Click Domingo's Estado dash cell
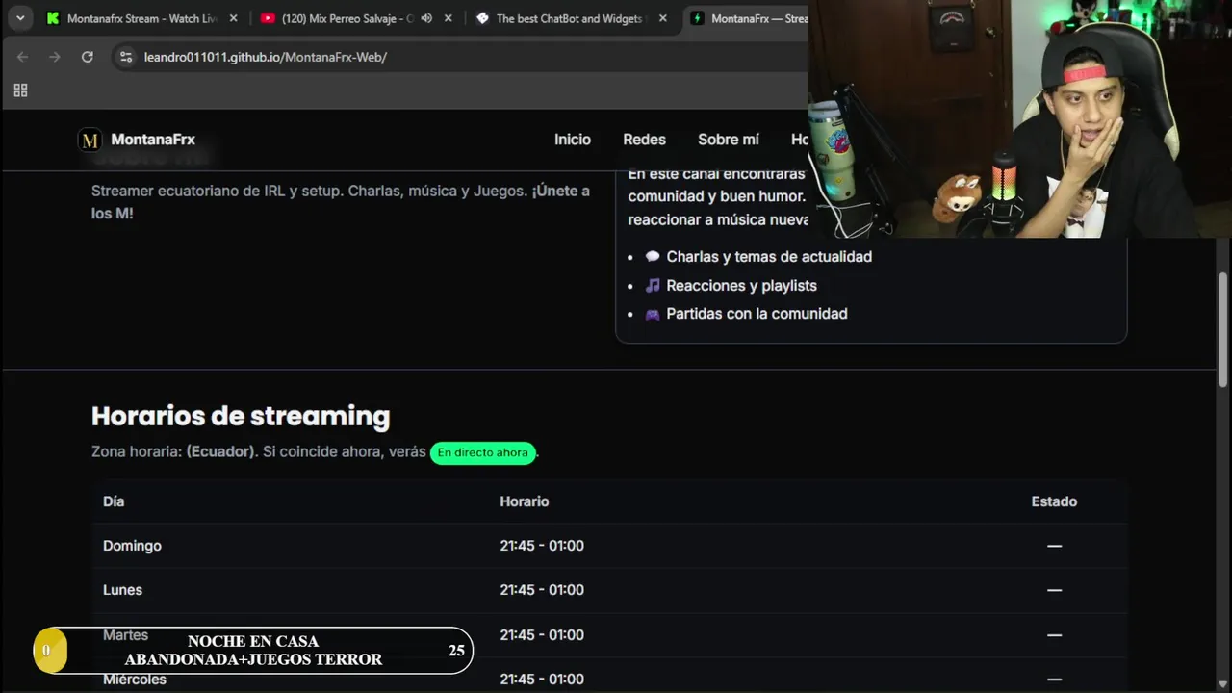The height and width of the screenshot is (693, 1232). pyautogui.click(x=1054, y=546)
